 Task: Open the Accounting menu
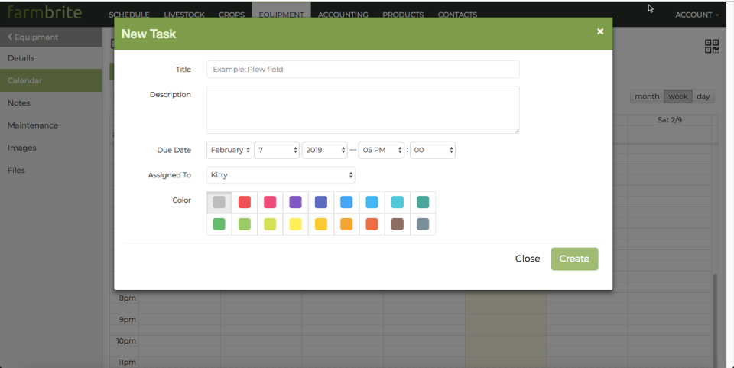tap(343, 15)
